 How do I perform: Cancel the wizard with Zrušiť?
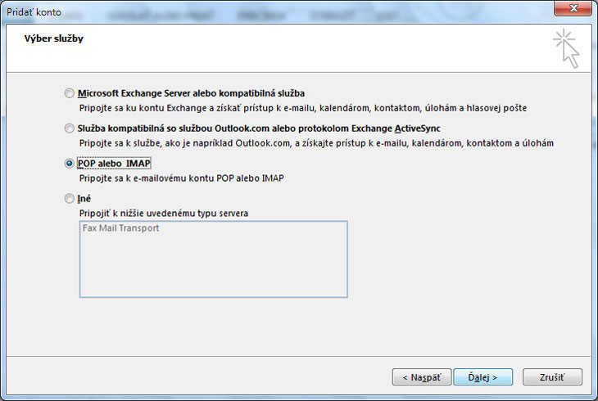tap(552, 377)
